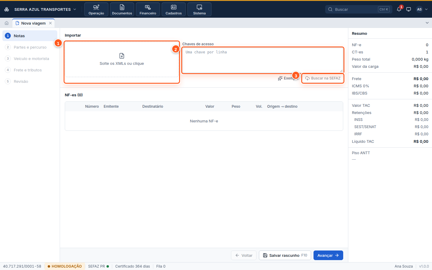This screenshot has width=432, height=270.
Task: Click the company logo icon
Action: [7, 9]
